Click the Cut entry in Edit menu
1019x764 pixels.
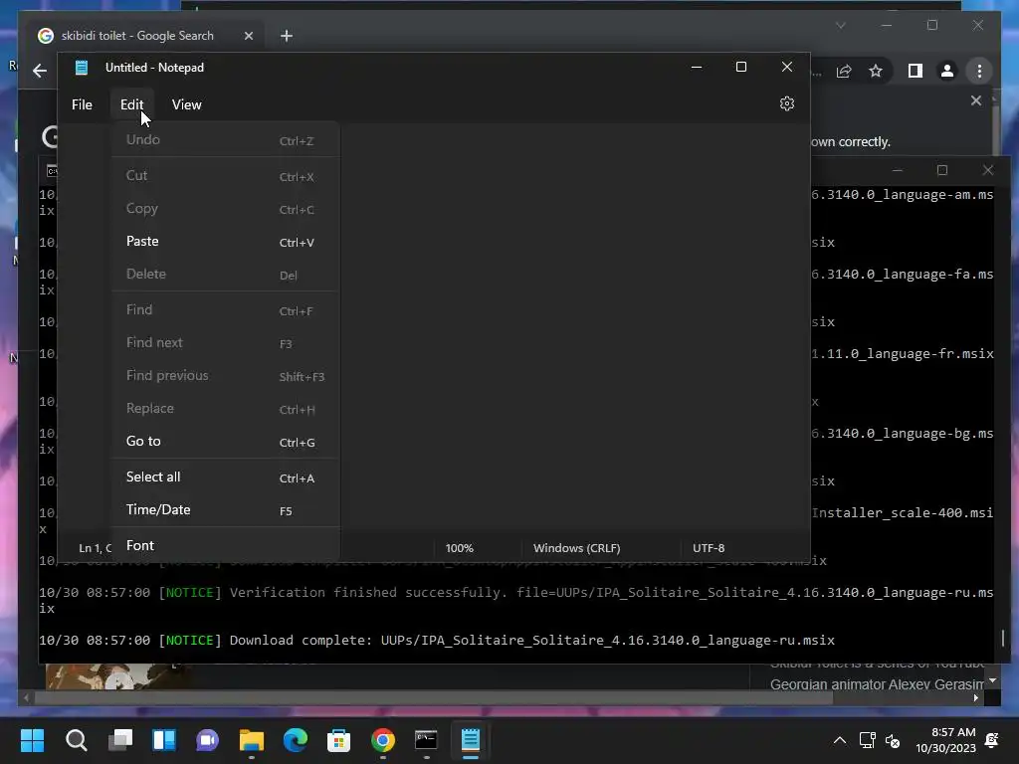coord(226,176)
